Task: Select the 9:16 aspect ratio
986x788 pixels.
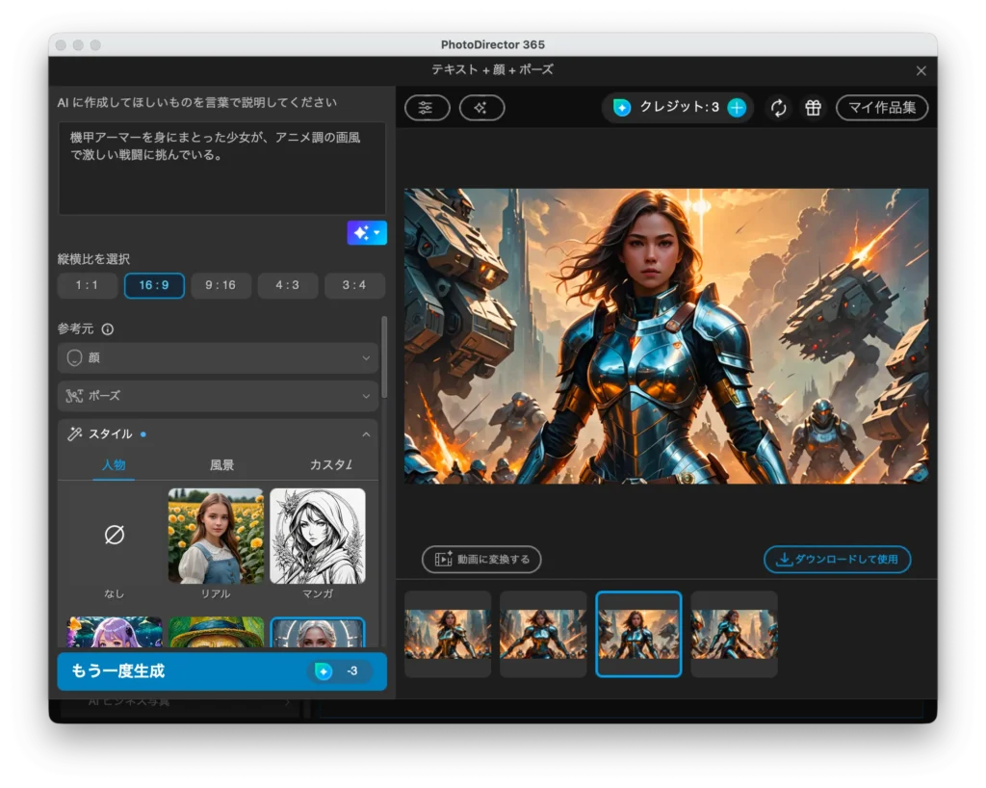Action: (221, 285)
